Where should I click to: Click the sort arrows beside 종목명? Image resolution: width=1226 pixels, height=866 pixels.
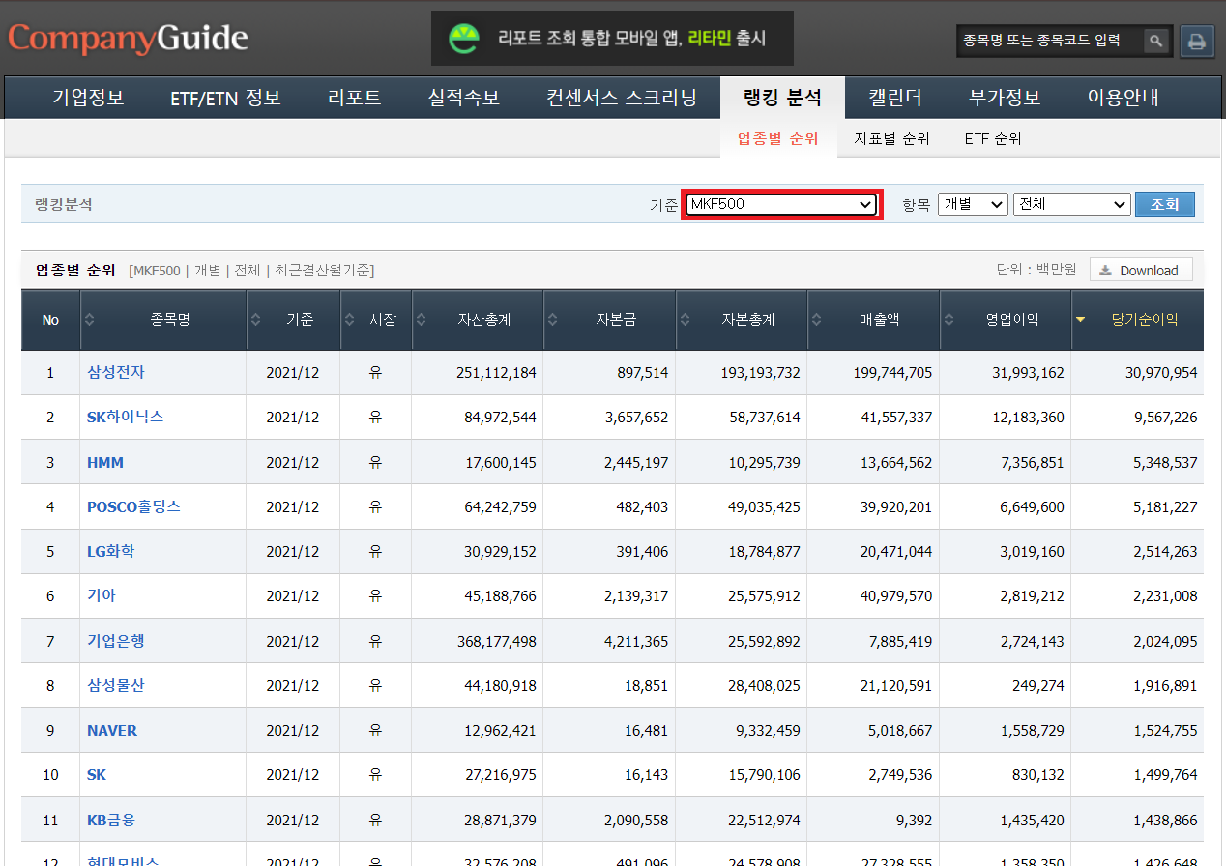coord(90,319)
